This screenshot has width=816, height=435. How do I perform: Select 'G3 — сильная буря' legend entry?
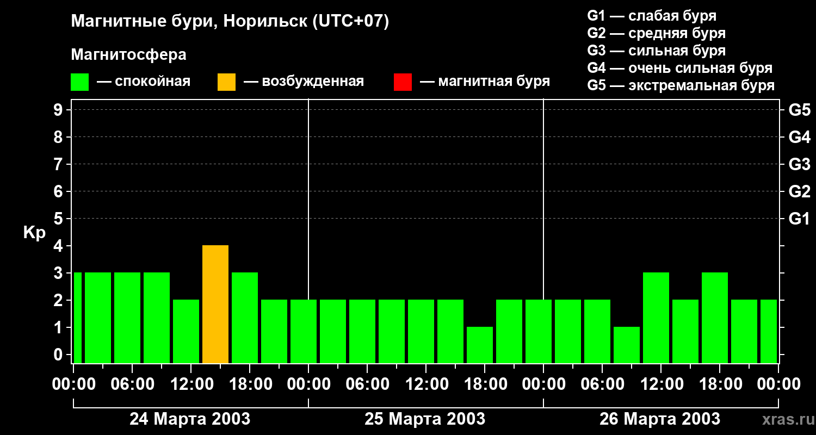click(656, 51)
